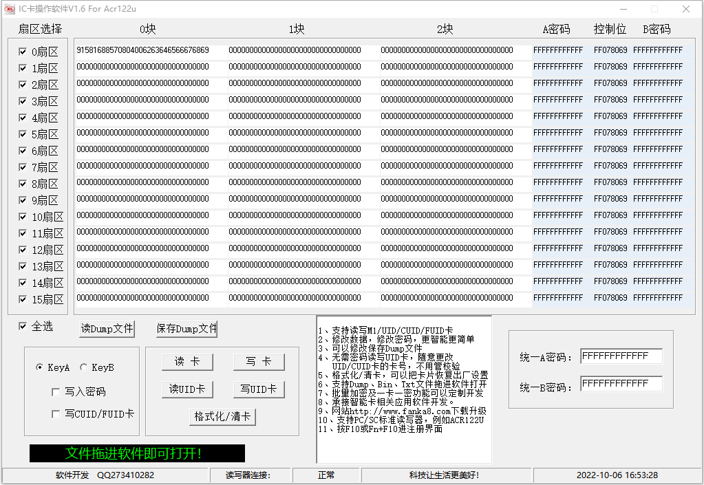Select the KeyB radio button

83,367
